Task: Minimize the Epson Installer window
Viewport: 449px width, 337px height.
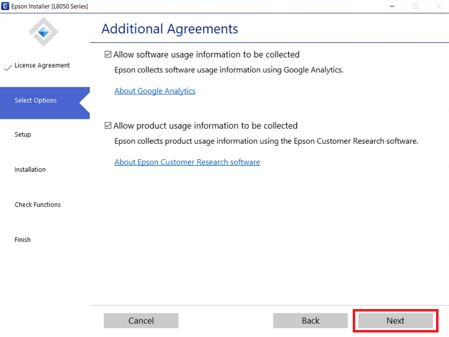Action: [x=392, y=6]
